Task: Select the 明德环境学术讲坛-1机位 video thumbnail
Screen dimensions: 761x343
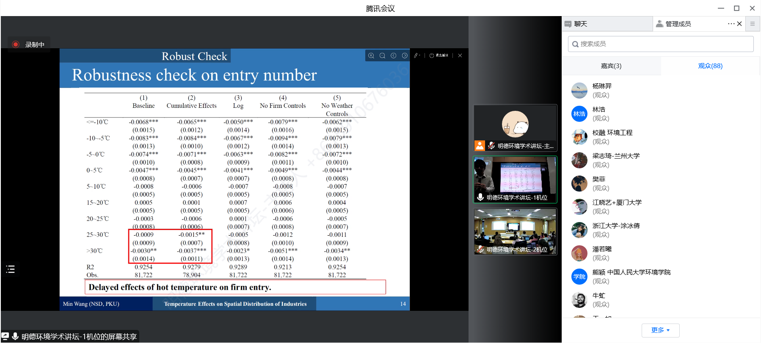Action: (x=515, y=179)
